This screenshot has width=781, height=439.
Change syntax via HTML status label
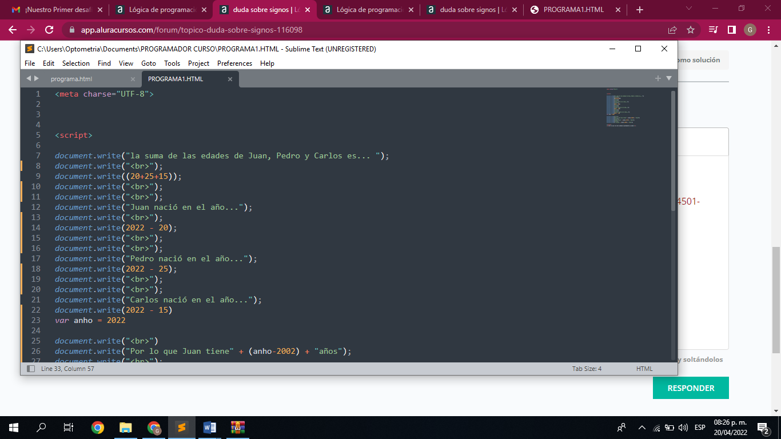point(644,369)
